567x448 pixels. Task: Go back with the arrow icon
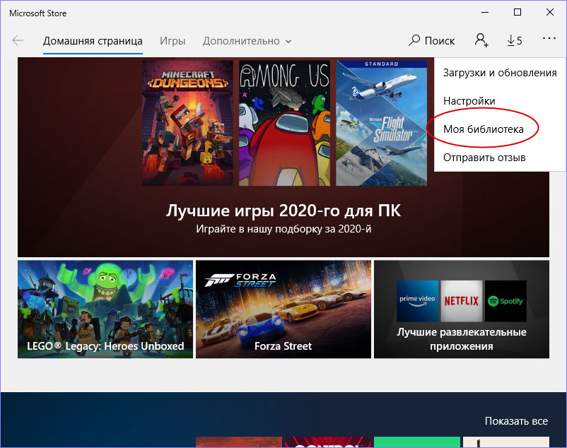tap(18, 40)
